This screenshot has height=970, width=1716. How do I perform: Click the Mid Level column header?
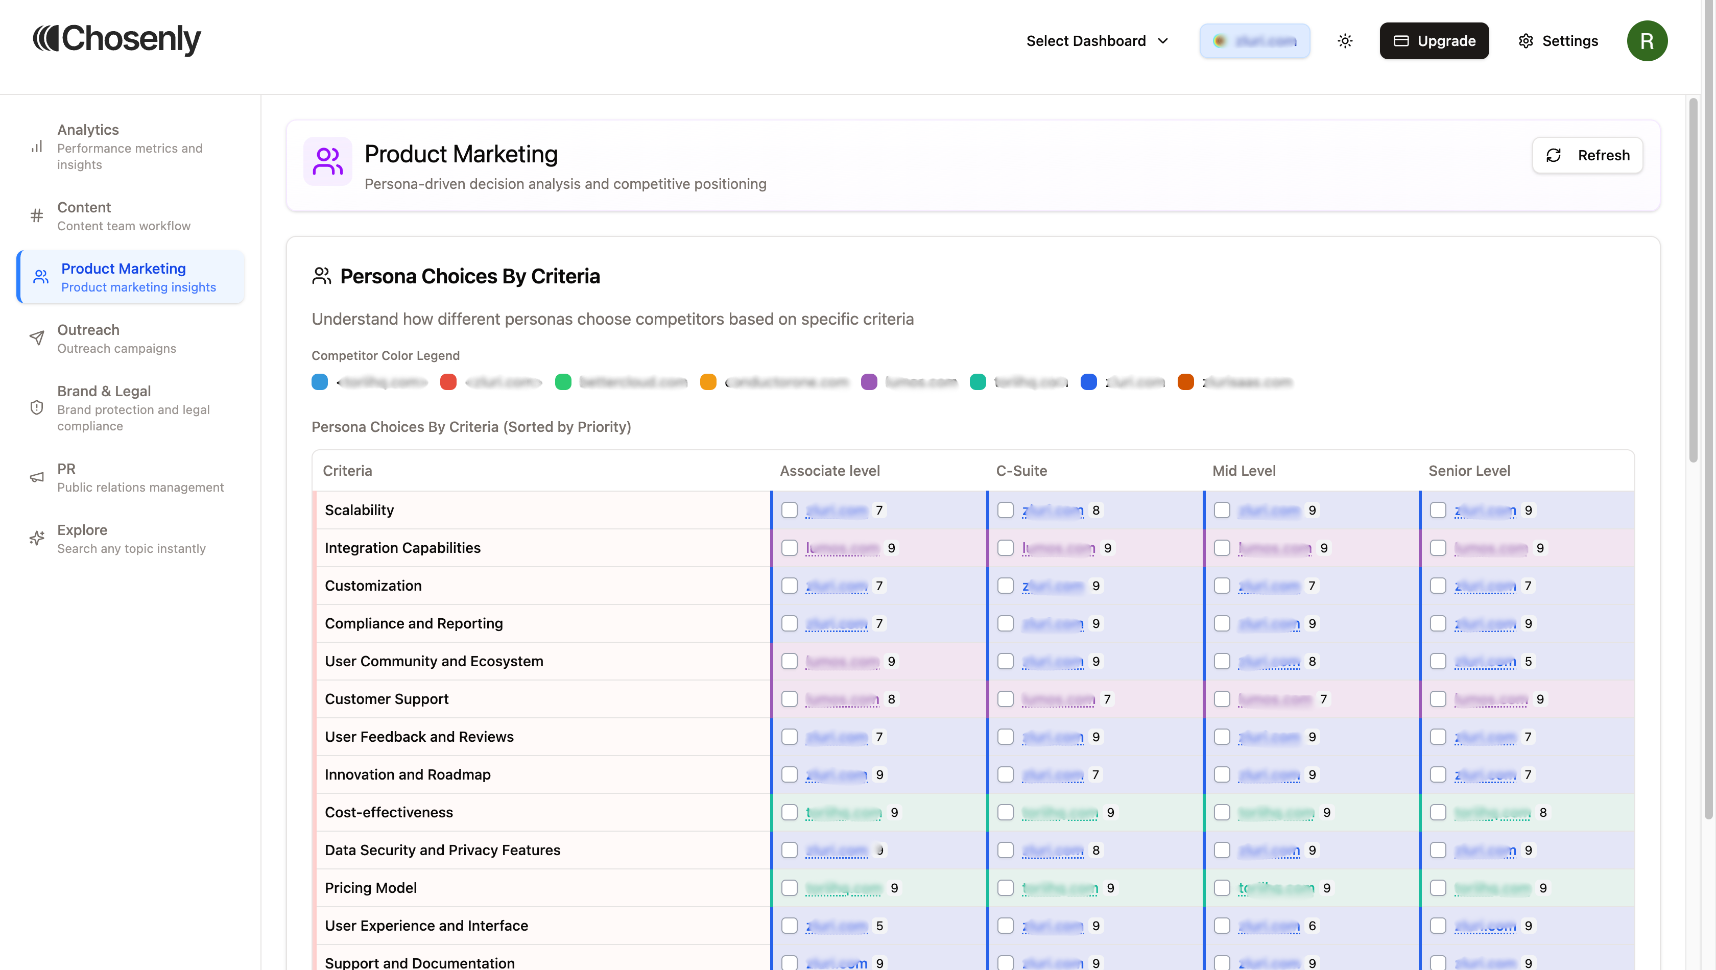[x=1244, y=471]
